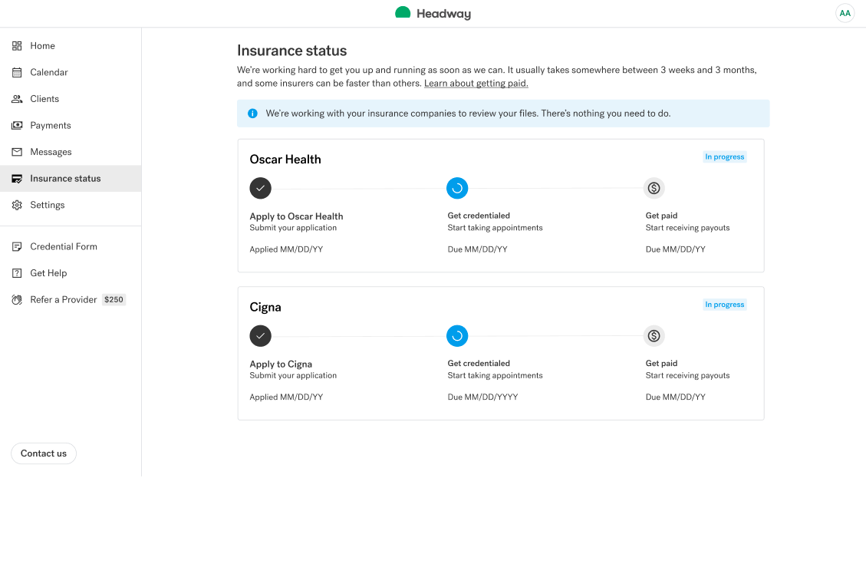The image size is (866, 567).
Task: Click Cigna completed checkmark step icon
Action: point(261,336)
